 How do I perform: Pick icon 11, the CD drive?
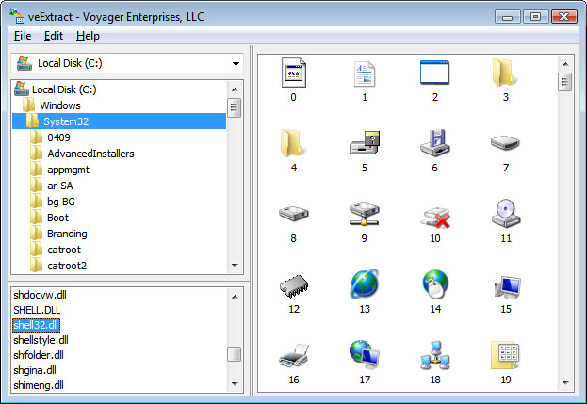tap(506, 213)
